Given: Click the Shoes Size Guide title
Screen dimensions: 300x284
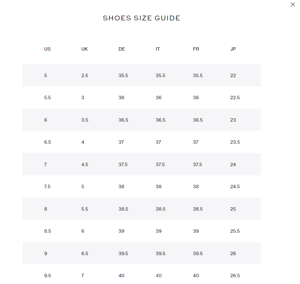Looking at the screenshot, I should [x=141, y=18].
